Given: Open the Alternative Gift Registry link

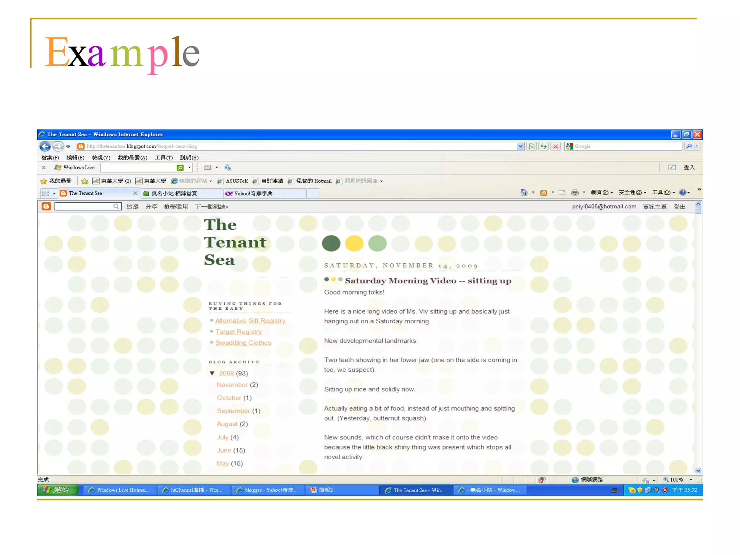Looking at the screenshot, I should tap(250, 321).
